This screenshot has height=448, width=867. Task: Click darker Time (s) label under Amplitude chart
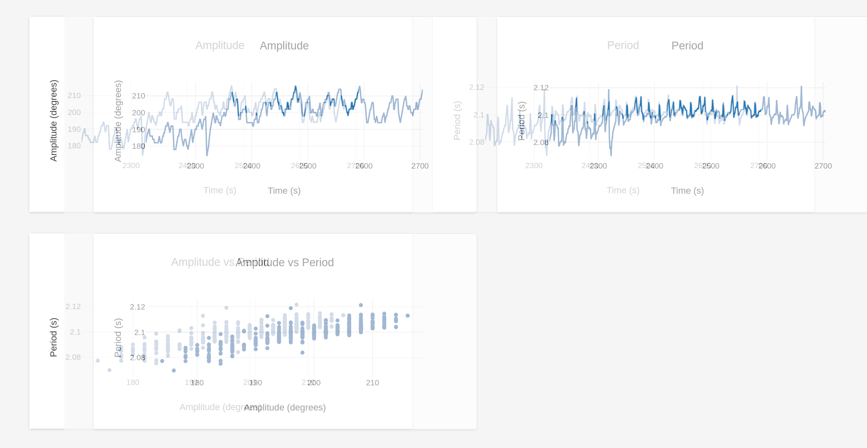point(284,191)
